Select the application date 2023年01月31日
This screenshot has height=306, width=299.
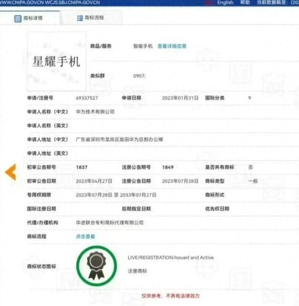tap(180, 98)
